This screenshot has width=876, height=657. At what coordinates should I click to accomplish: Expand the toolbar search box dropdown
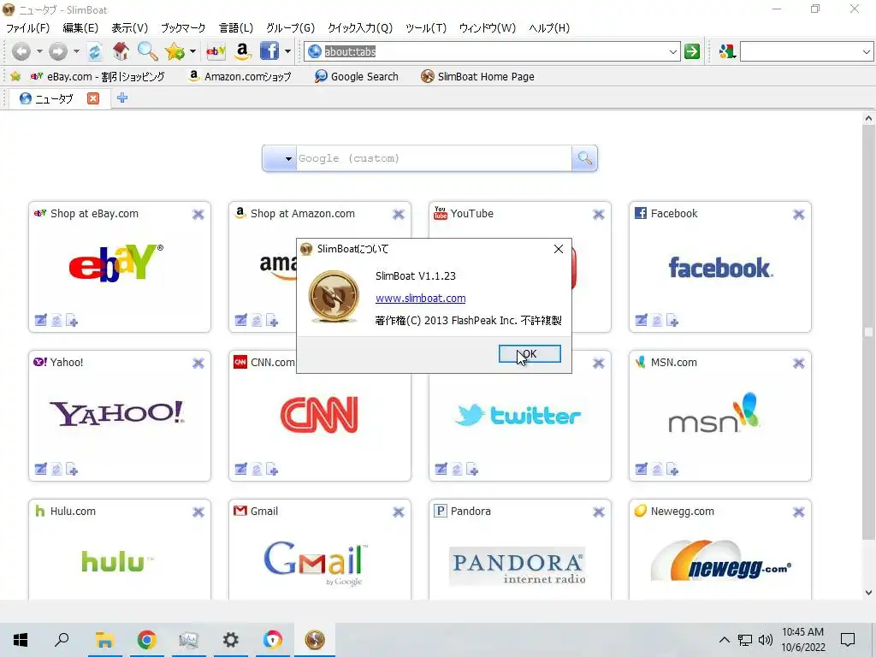point(866,52)
